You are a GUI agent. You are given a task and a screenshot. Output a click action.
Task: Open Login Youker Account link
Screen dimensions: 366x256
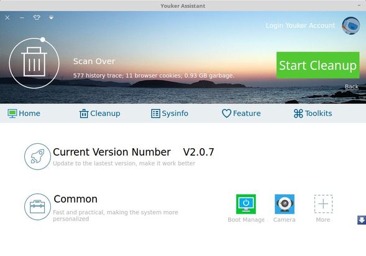point(300,26)
